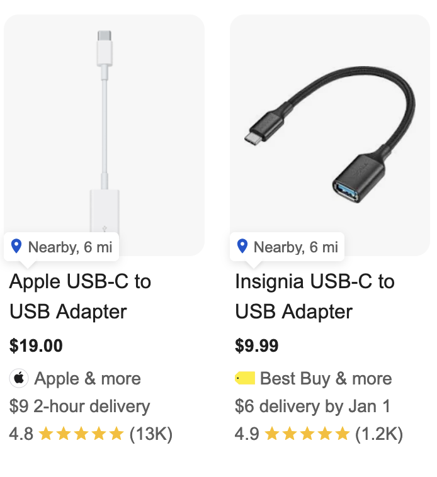The height and width of the screenshot is (477, 437).
Task: Click the blue location pin on Apple adapter
Action: tap(16, 247)
